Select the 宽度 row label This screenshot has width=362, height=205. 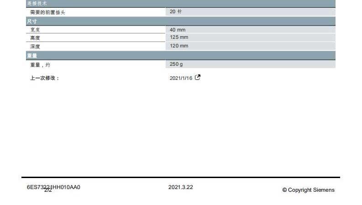35,30
